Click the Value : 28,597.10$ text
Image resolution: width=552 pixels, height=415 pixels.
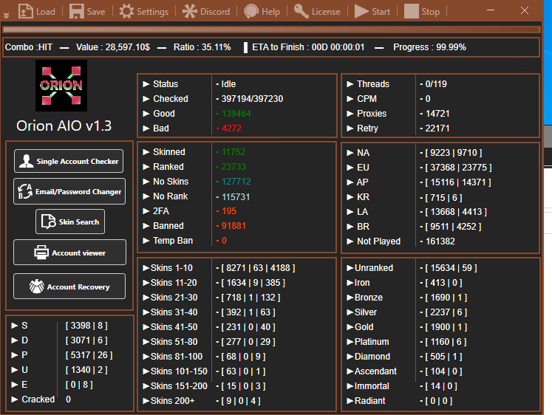pyautogui.click(x=113, y=47)
